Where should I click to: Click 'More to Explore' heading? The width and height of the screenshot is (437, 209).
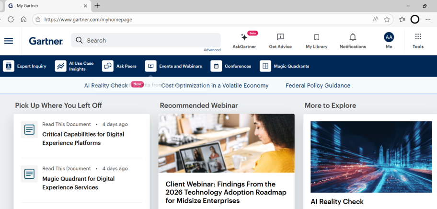[x=330, y=105]
